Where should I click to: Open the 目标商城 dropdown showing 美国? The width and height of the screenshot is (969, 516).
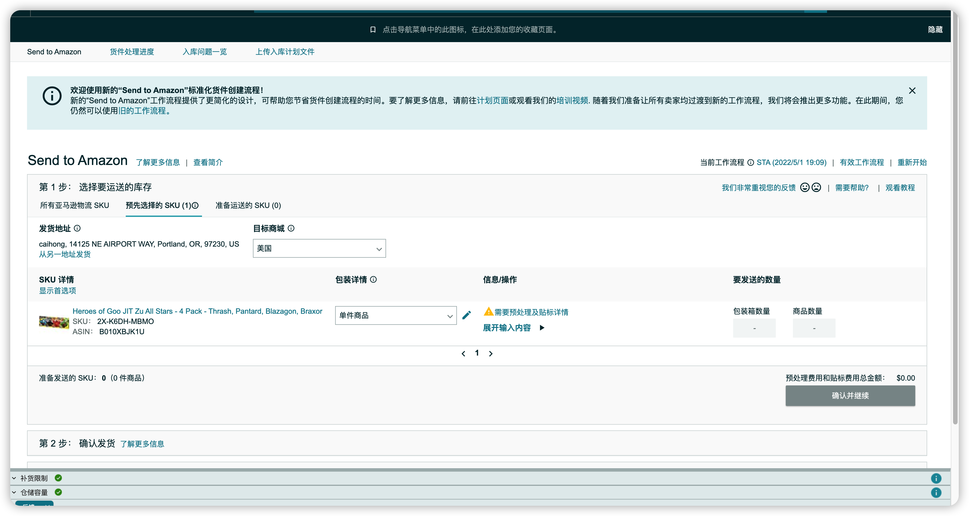coord(319,249)
